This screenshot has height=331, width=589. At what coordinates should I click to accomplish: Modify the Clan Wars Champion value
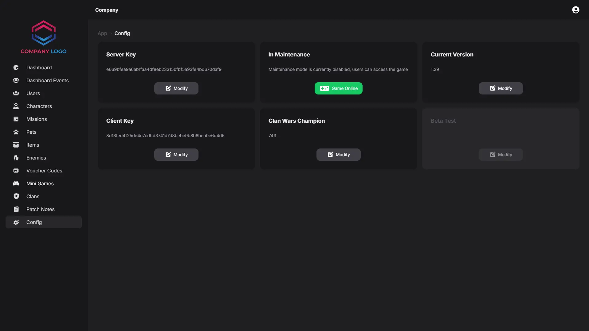pos(338,154)
